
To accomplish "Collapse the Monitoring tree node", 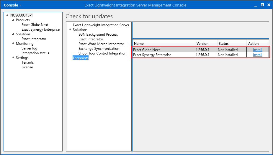I will pyautogui.click(x=13, y=43).
